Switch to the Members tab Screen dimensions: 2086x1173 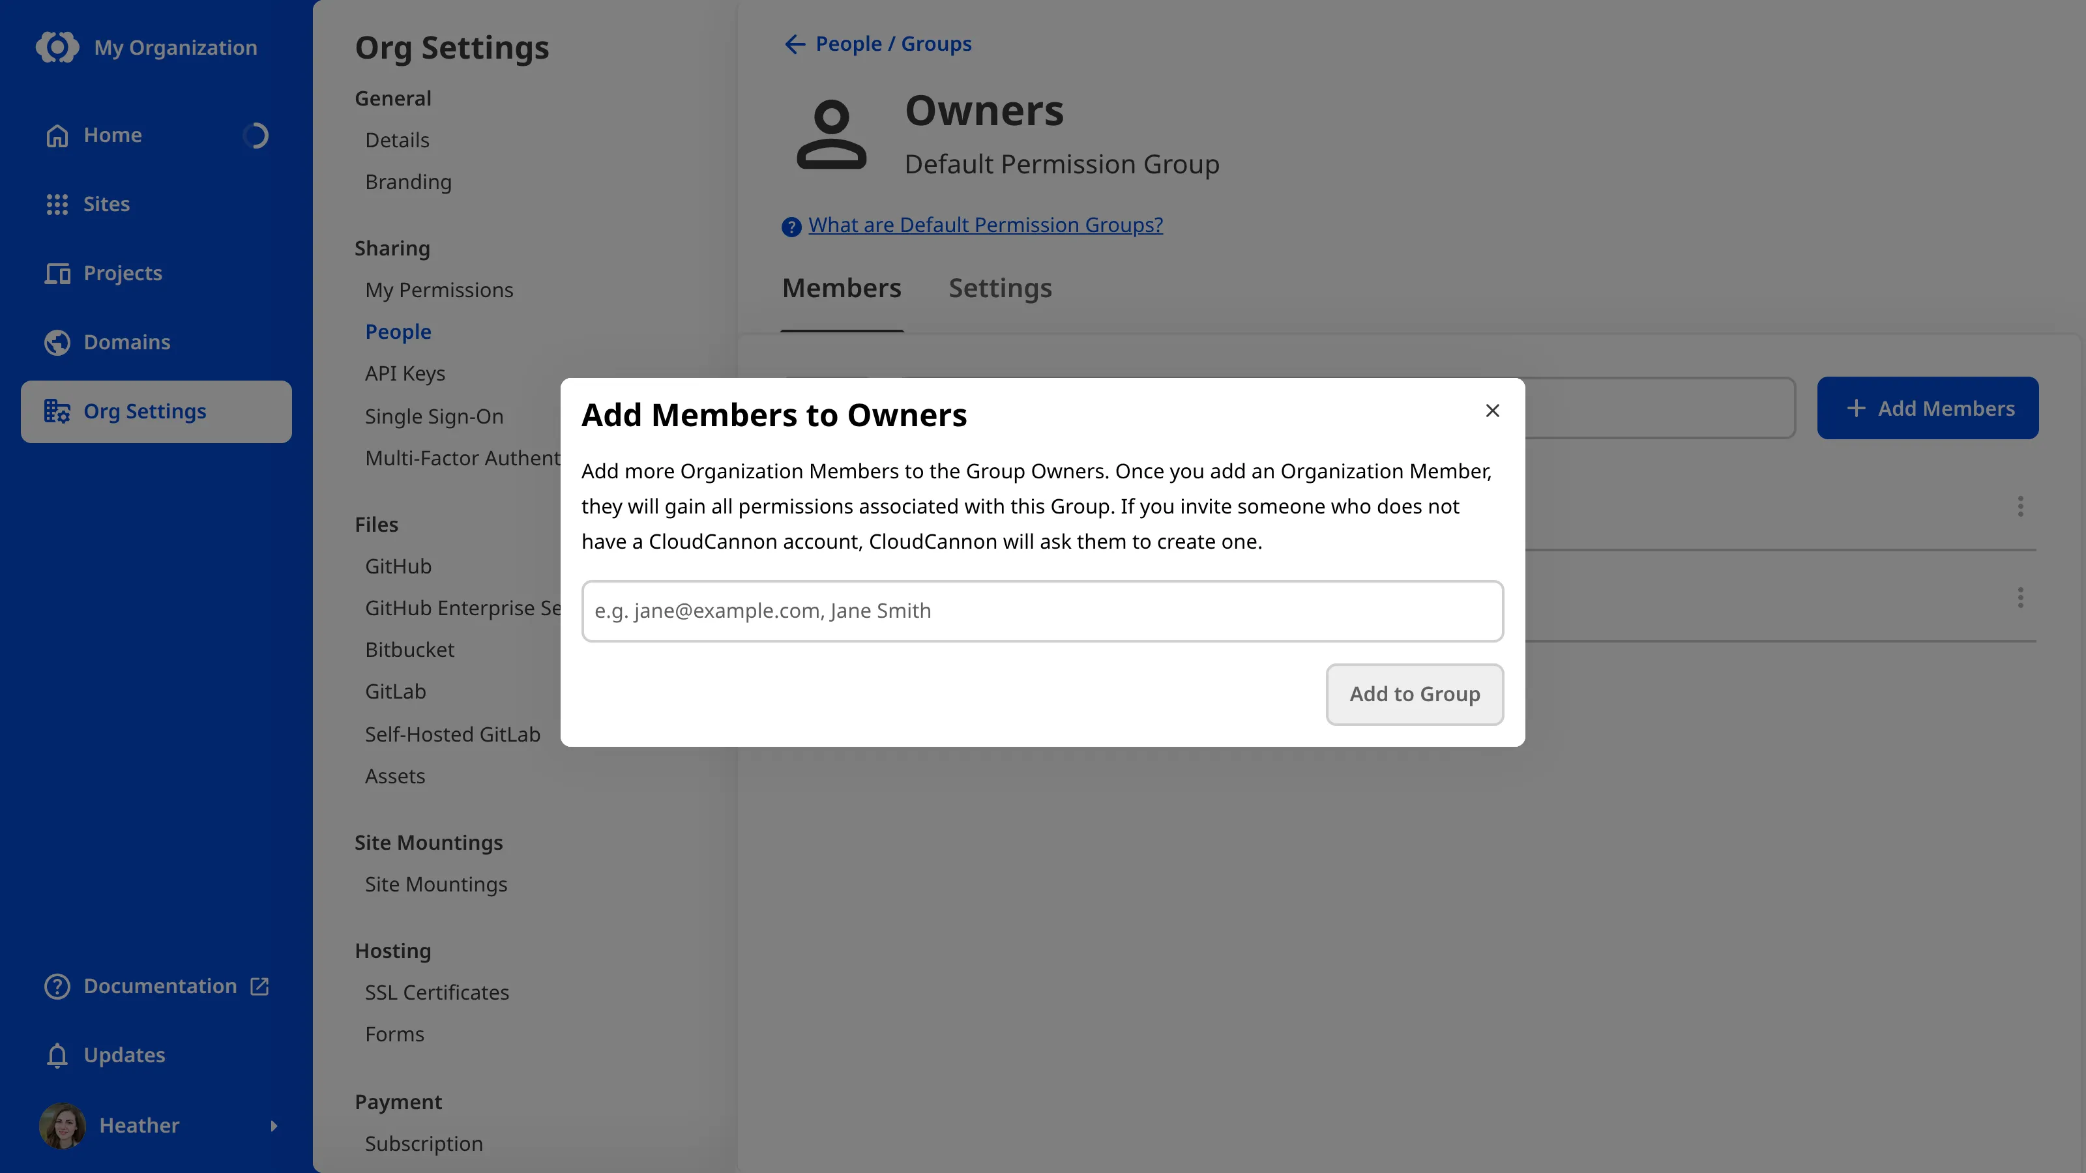click(842, 288)
